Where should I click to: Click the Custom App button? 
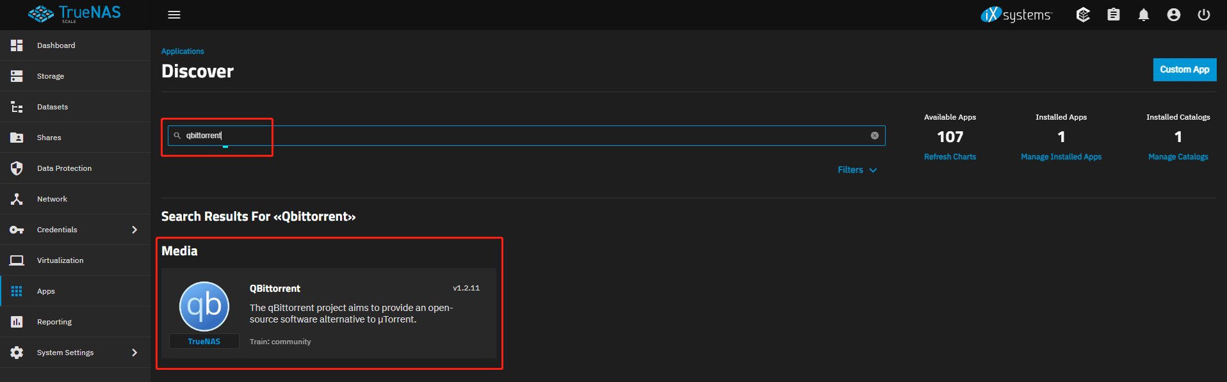(x=1185, y=70)
